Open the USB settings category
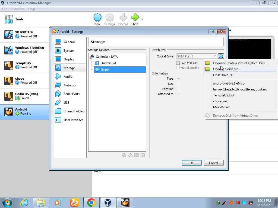 (x=70, y=103)
